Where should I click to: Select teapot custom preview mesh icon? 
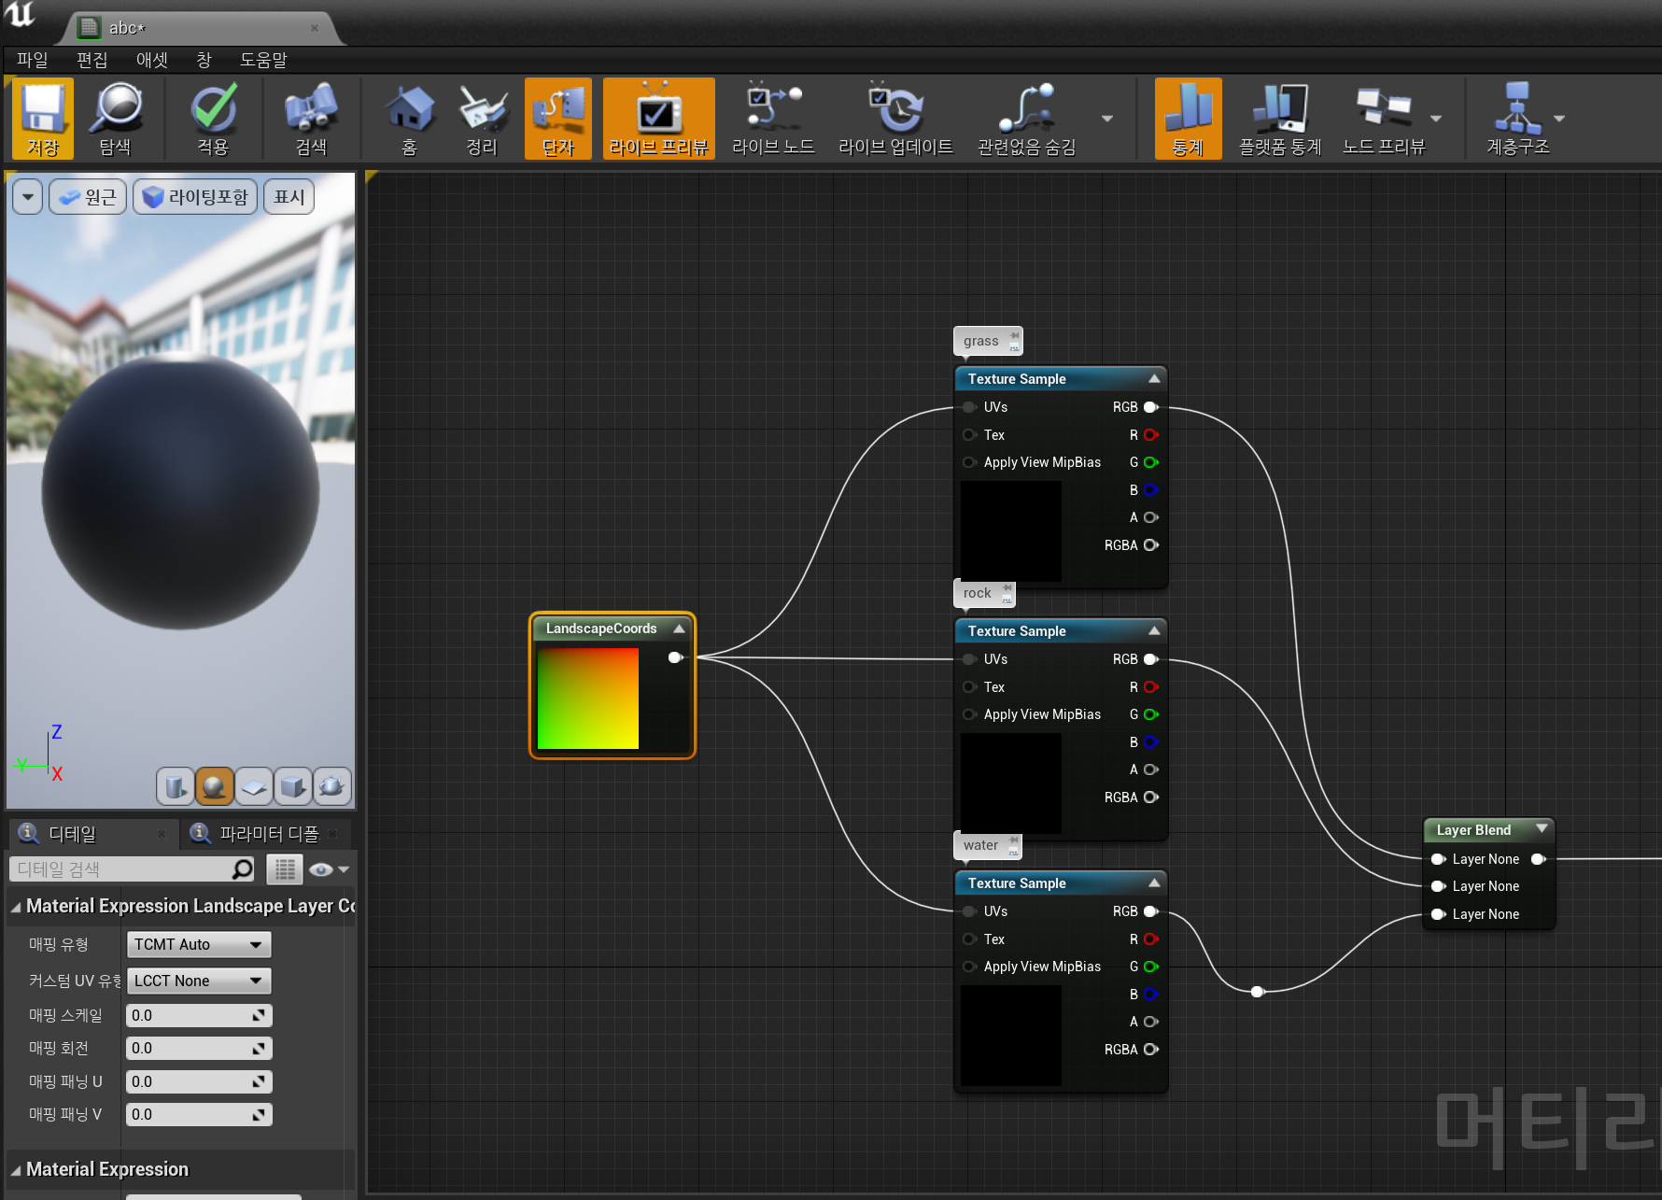(331, 786)
